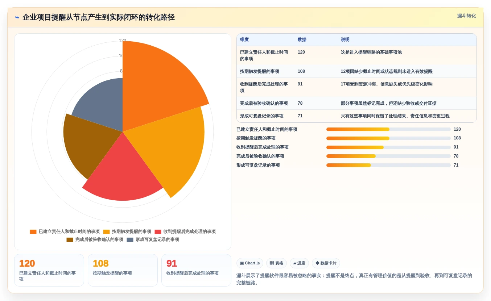Image resolution: width=491 pixels, height=301 pixels.
Task: Click the page title 企业项目提醒 heading
Action: [x=98, y=17]
